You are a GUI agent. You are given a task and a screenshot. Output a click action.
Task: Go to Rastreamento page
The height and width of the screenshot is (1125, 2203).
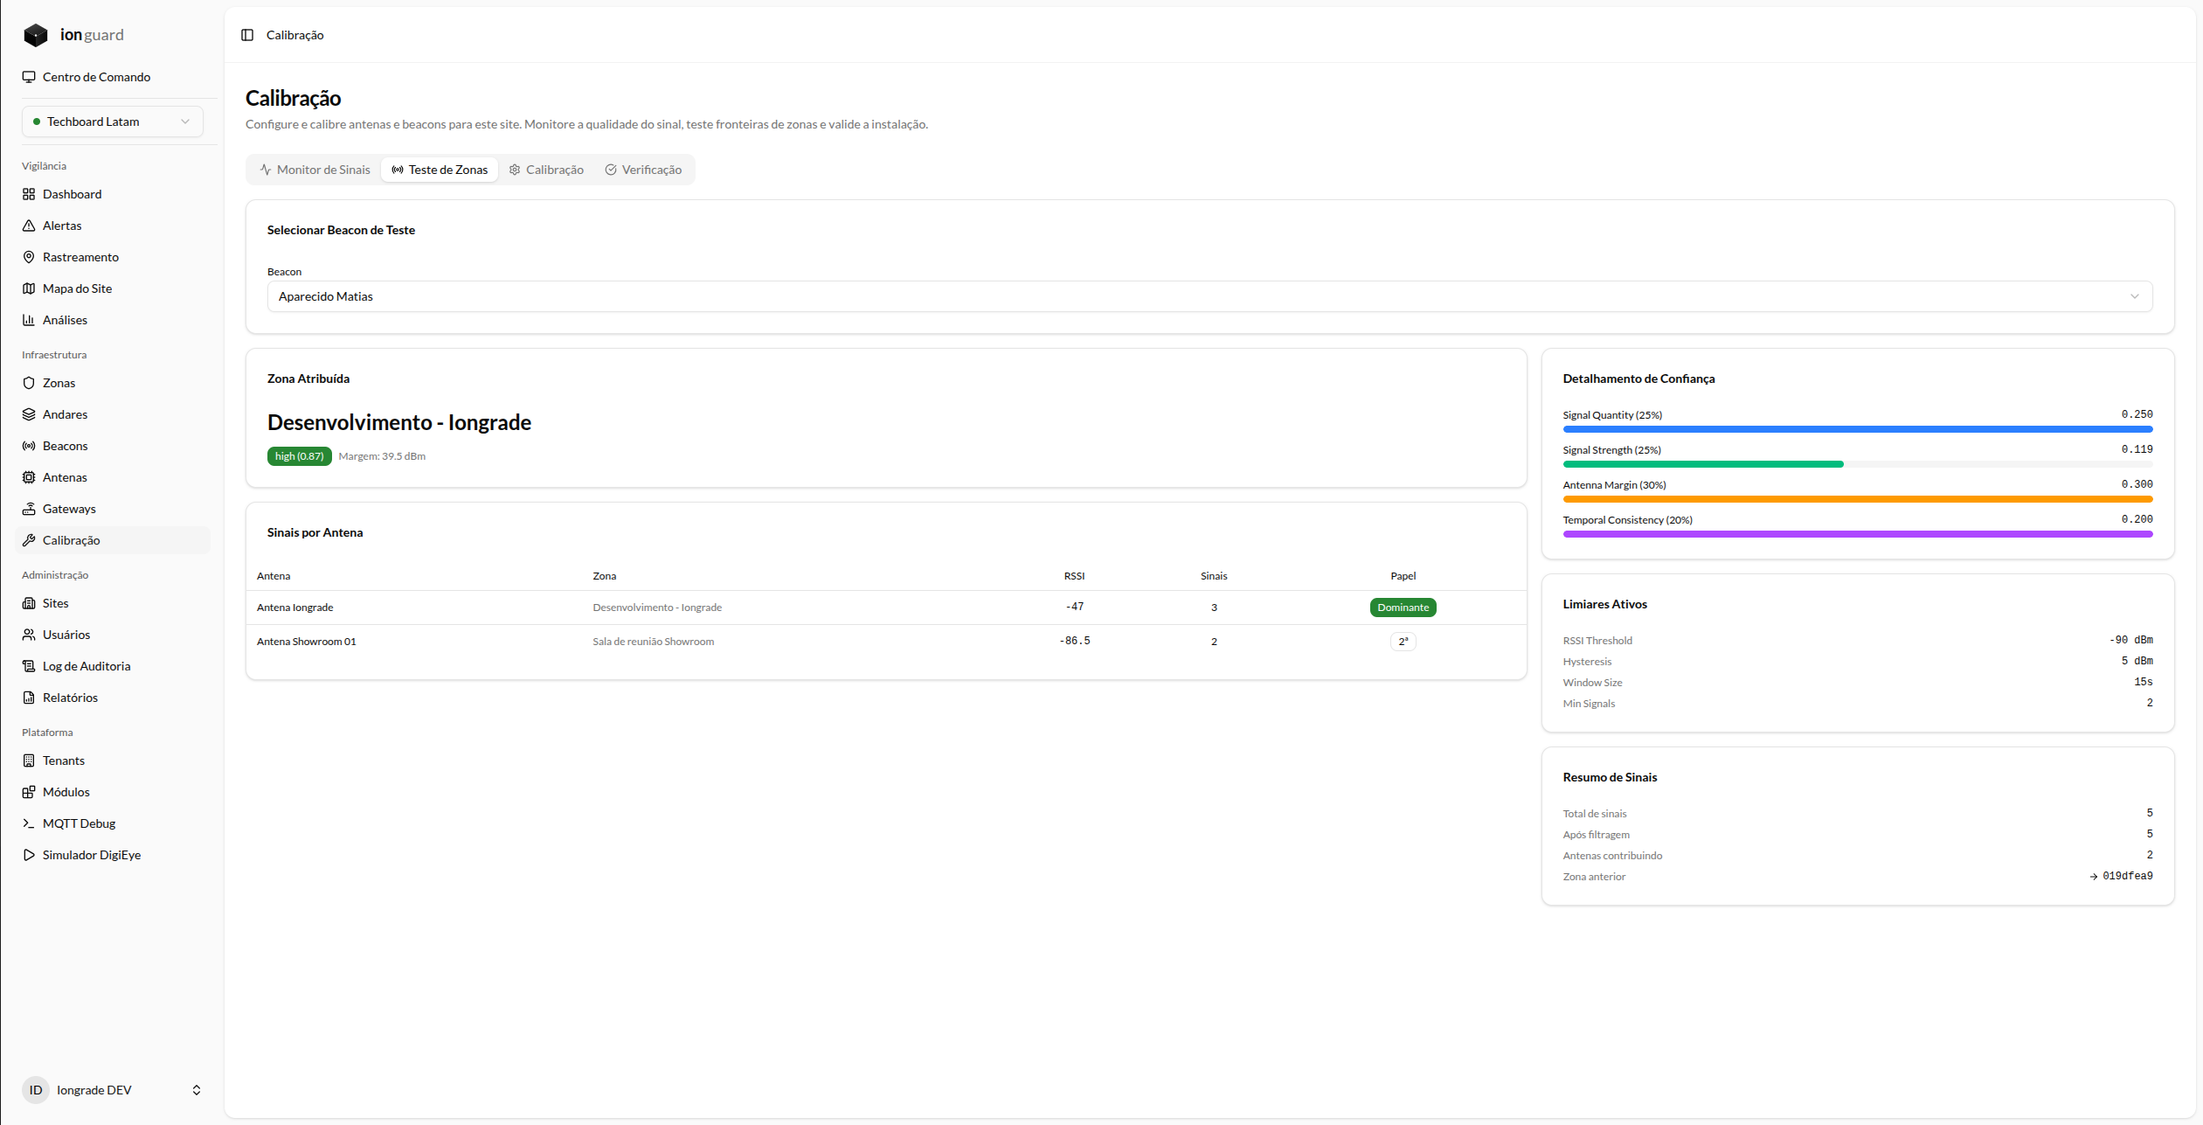point(113,257)
